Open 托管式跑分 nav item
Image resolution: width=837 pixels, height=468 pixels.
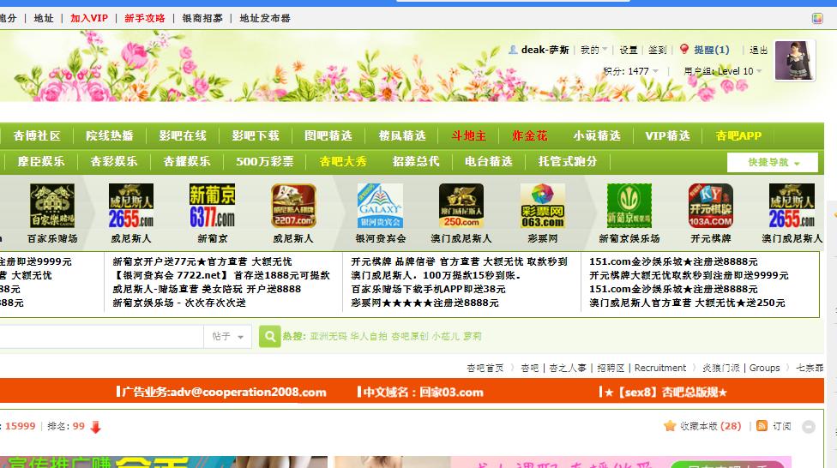[x=568, y=161]
